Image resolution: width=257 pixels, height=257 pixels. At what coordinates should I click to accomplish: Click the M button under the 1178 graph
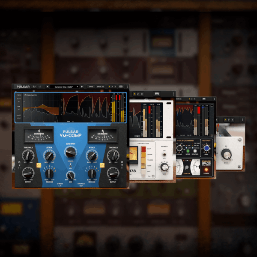pos(137,136)
